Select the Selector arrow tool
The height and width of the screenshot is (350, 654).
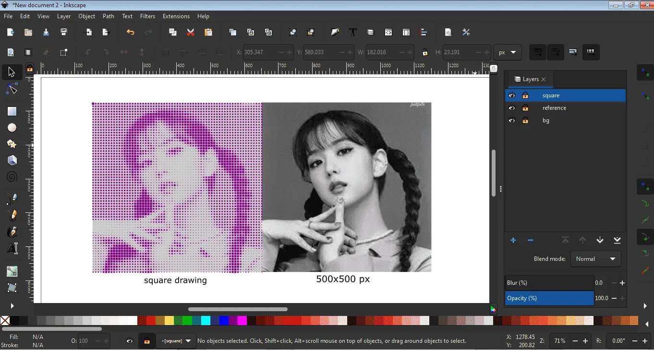[x=12, y=72]
